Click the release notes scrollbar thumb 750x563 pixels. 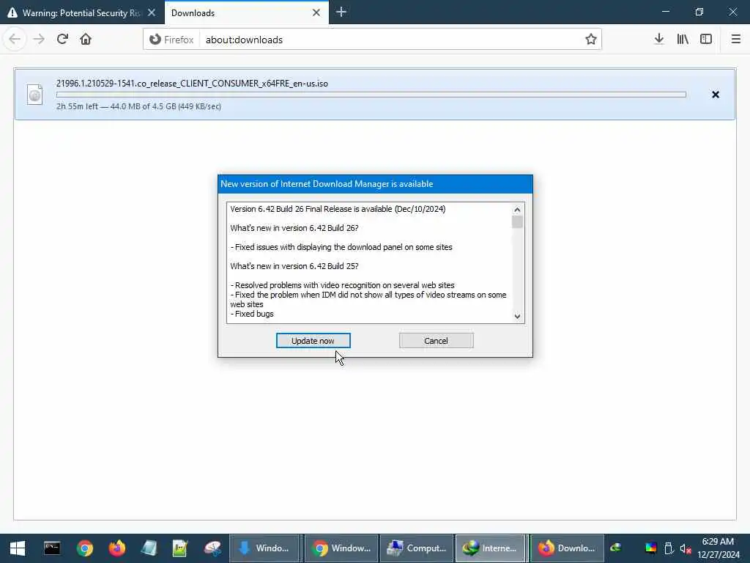(x=517, y=222)
